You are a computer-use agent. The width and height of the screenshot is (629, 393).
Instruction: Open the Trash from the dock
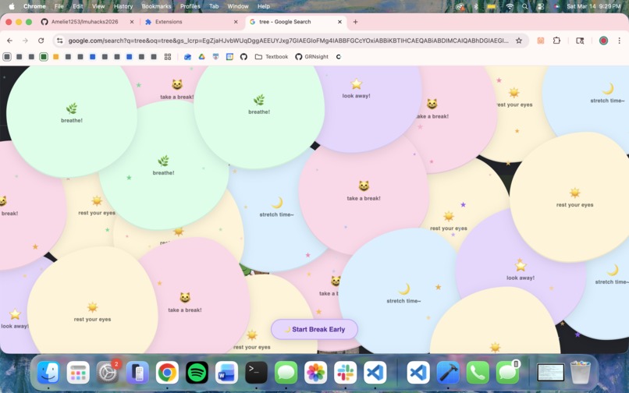(x=580, y=373)
